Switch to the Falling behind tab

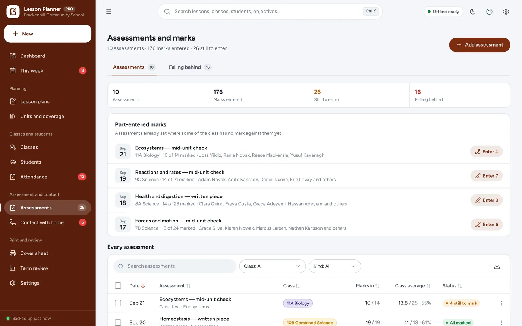(190, 67)
